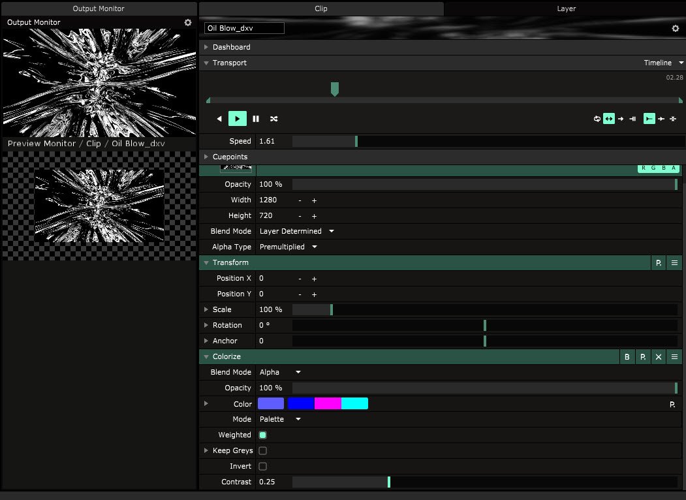686x500 pixels.
Task: Open the Transform section hamburger menu
Action: coord(674,262)
